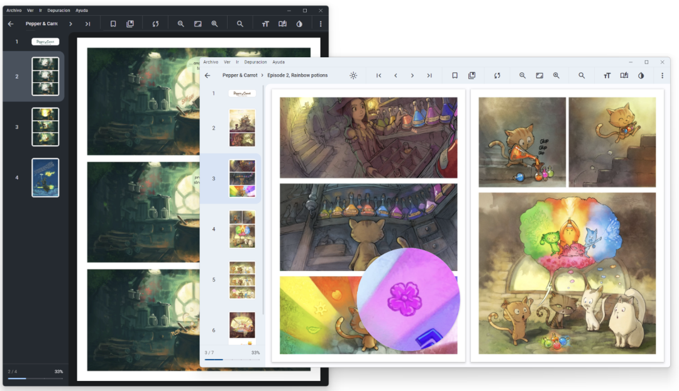This screenshot has height=391, width=679.
Task: Select page 2 thumbnail in front window
Action: point(242,128)
